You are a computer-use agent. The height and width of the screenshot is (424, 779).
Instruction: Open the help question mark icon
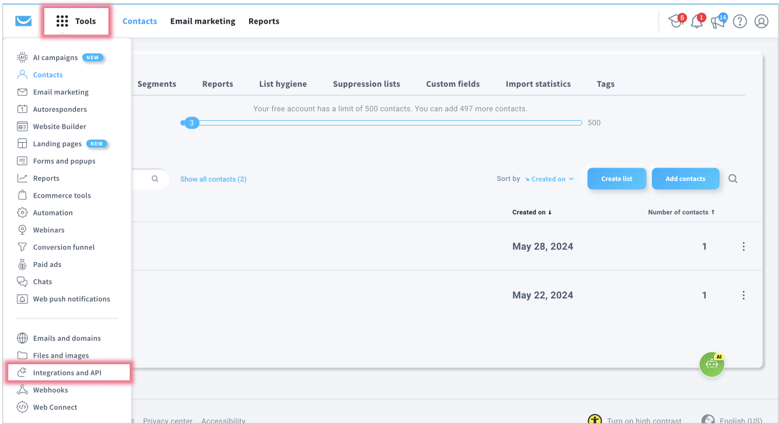740,22
